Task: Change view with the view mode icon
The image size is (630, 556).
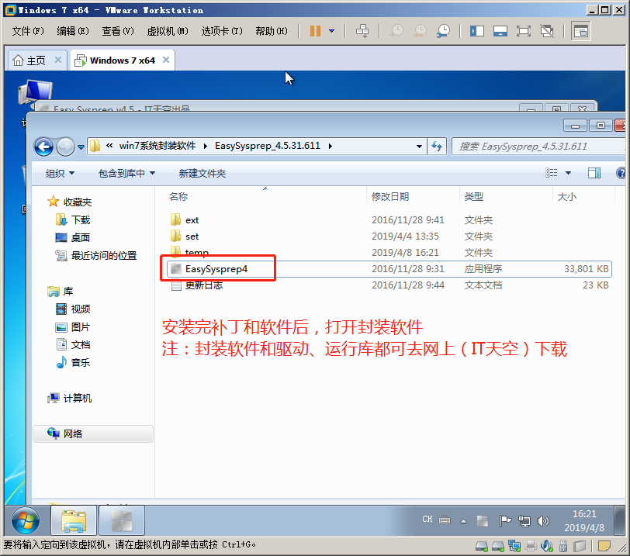Action: 551,173
